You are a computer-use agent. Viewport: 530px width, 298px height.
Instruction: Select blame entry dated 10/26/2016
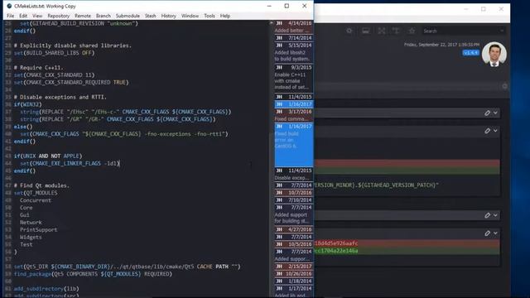(x=294, y=274)
